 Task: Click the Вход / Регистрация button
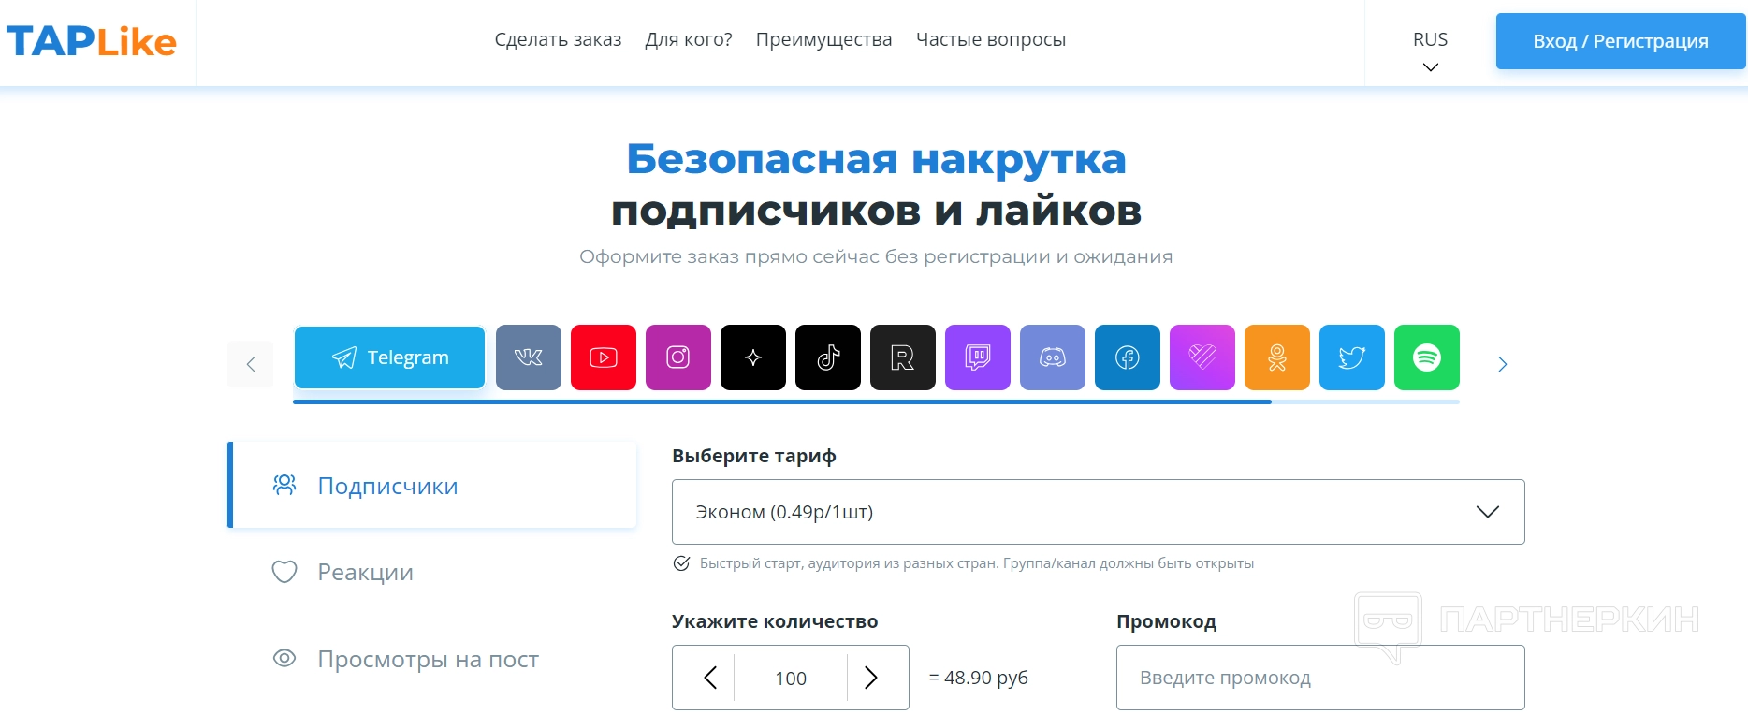tap(1621, 41)
